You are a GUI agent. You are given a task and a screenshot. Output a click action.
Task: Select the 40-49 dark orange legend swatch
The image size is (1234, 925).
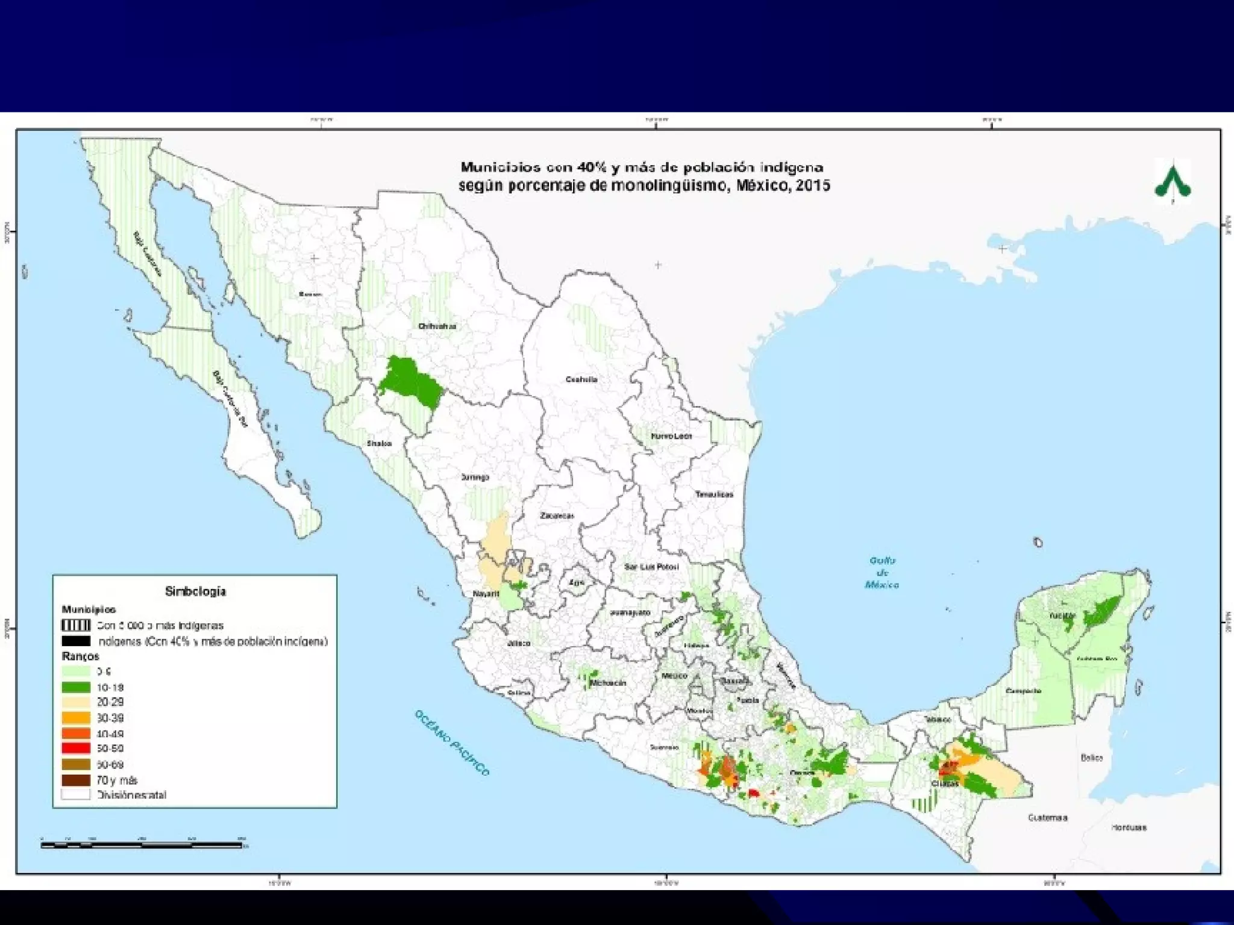point(76,733)
